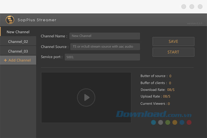Click the SopPlus Streamer logo icon
This screenshot has height=138, width=207.
[10, 20]
